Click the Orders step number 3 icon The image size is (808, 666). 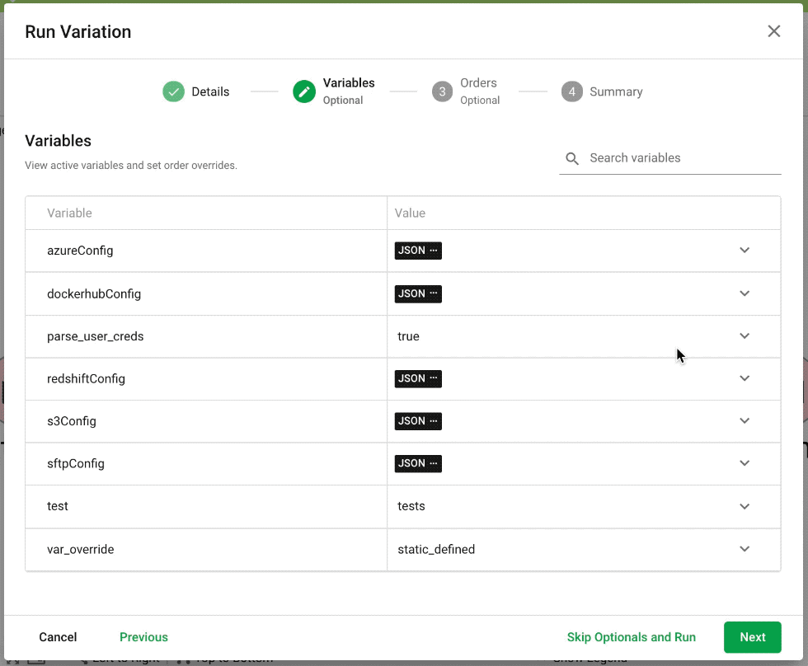click(x=443, y=91)
